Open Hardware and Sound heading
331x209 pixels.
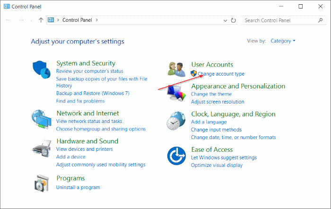pos(87,141)
